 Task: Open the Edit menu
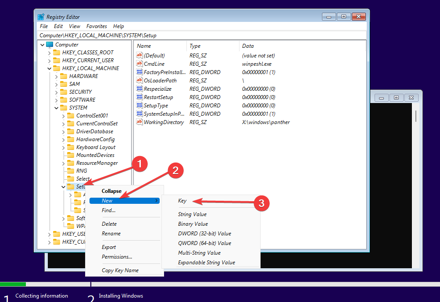pyautogui.click(x=58, y=26)
